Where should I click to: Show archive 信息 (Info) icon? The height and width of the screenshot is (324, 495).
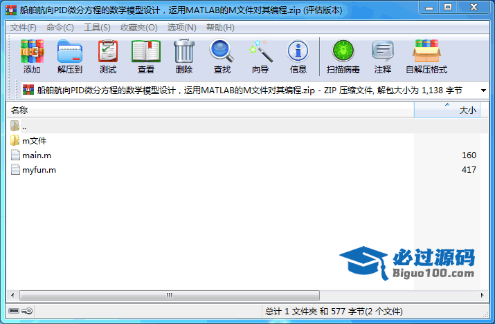point(298,51)
